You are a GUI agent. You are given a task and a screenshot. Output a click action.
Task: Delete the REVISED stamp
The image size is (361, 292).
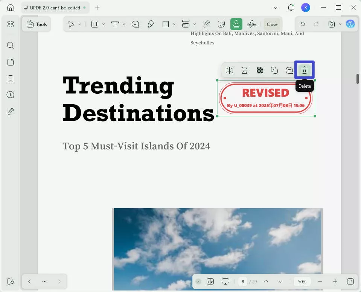[x=304, y=70]
